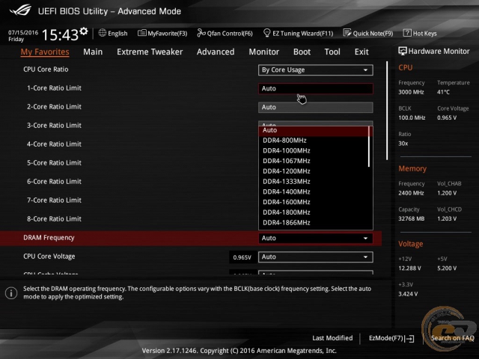Click the Qfan Control fan icon
The height and width of the screenshot is (359, 479).
click(x=201, y=33)
